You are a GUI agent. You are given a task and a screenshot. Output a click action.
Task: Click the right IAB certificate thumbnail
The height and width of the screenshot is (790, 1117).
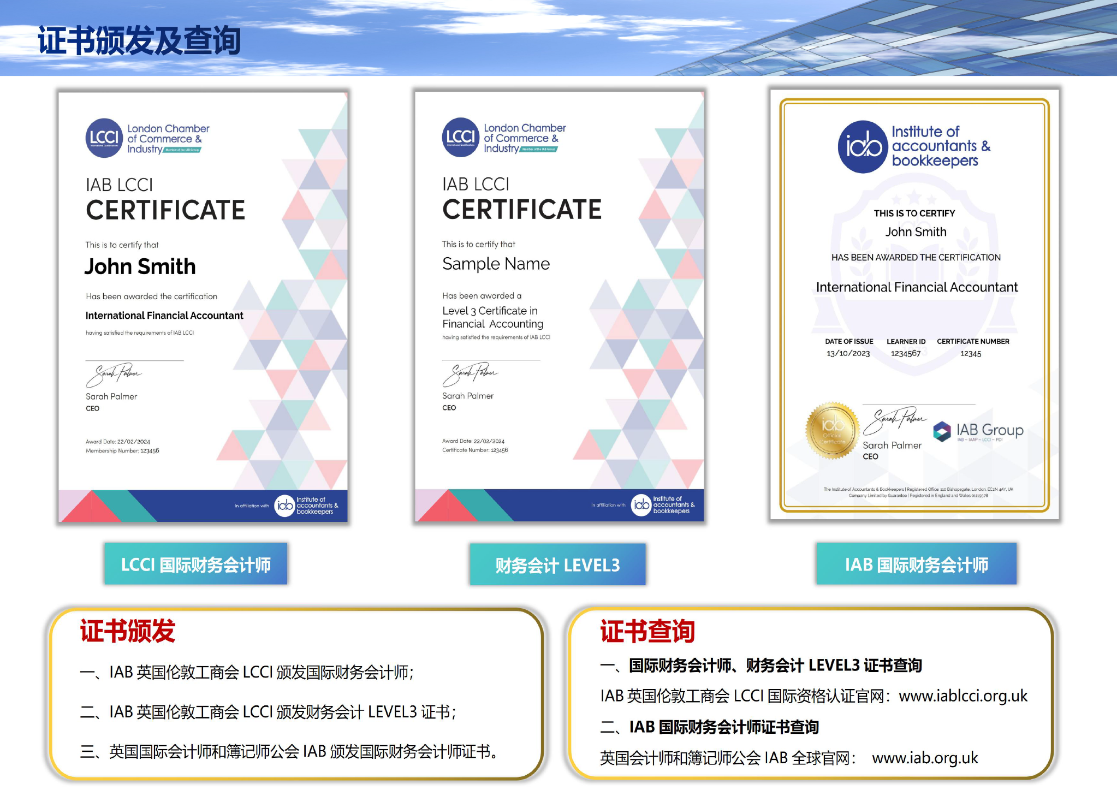tap(914, 305)
